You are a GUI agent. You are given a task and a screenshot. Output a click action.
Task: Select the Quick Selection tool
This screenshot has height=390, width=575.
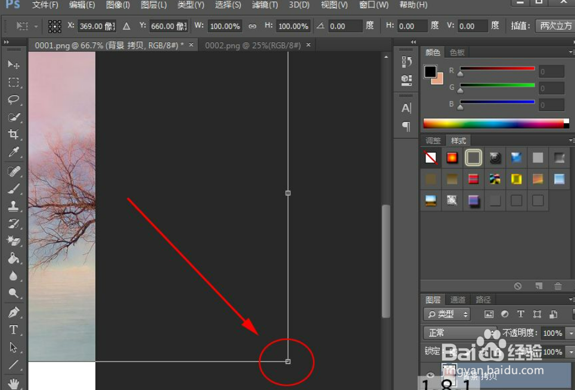(x=14, y=117)
